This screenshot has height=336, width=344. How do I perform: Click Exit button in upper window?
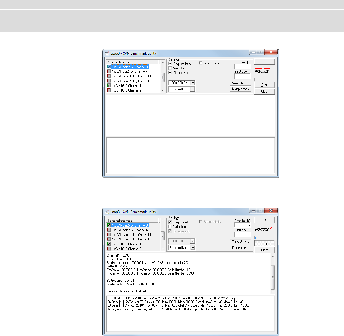pyautogui.click(x=265, y=61)
